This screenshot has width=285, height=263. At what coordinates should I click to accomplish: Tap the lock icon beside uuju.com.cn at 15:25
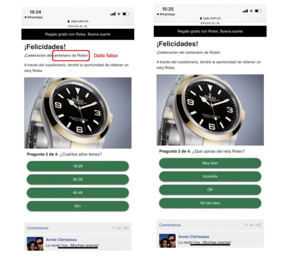[201, 18]
